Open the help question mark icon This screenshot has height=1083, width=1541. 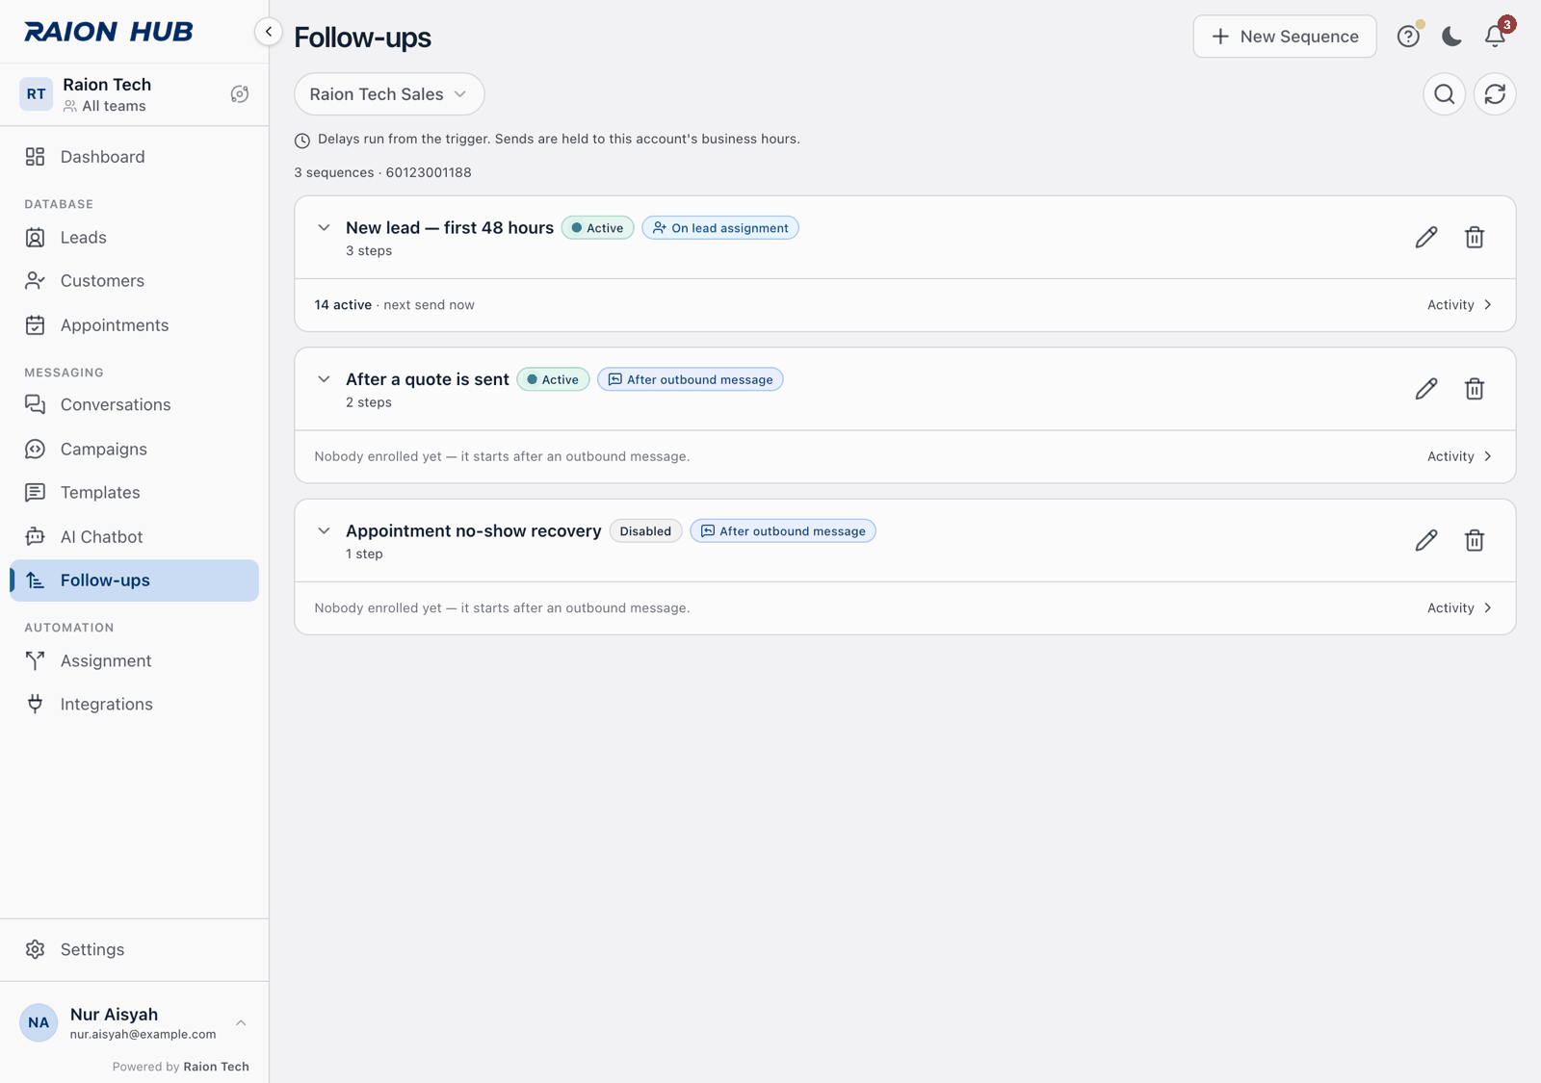click(1408, 37)
